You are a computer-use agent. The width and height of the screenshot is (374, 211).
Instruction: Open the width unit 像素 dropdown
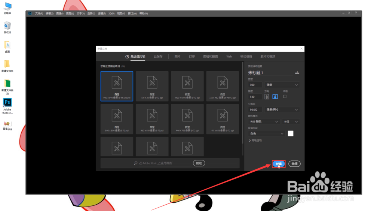click(x=282, y=85)
